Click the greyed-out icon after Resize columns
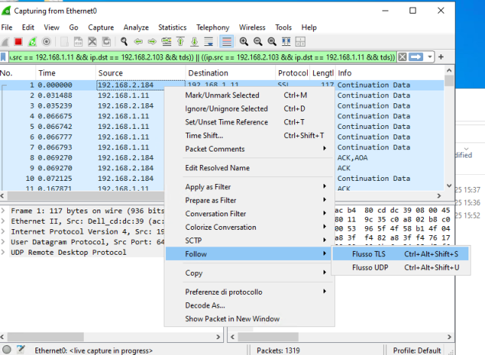The width and height of the screenshot is (485, 355). (x=300, y=41)
